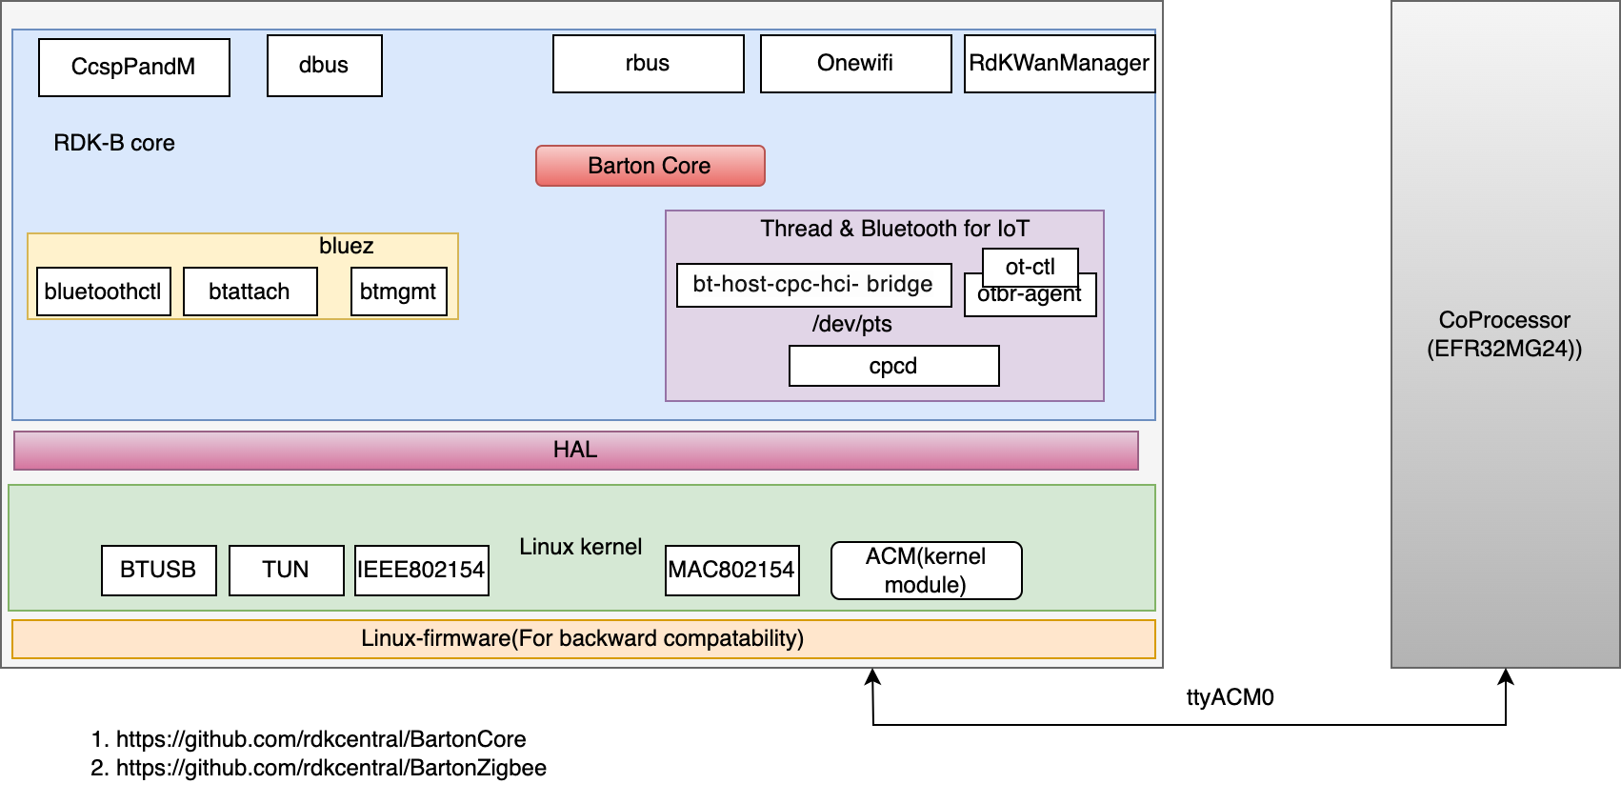Click the pink HAL bar
1621x804 pixels.
click(x=575, y=450)
